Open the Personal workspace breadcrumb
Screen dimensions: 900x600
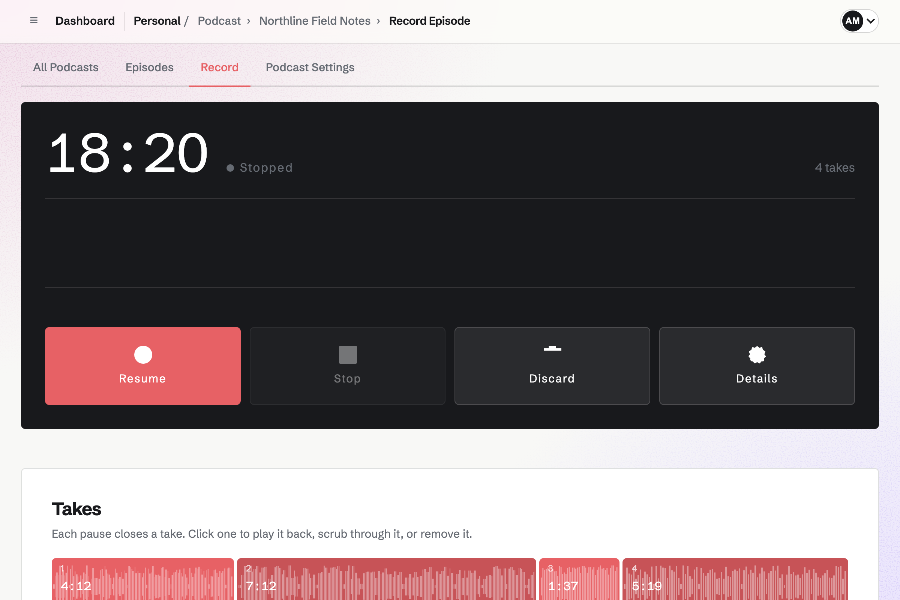click(x=157, y=21)
